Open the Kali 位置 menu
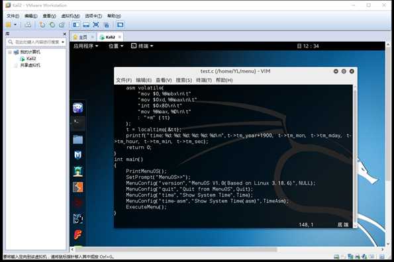The width and height of the screenshot is (394, 262). click(x=116, y=46)
